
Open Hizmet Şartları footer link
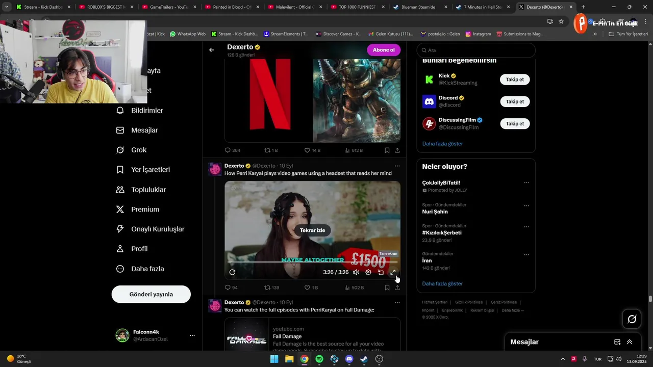(x=434, y=302)
